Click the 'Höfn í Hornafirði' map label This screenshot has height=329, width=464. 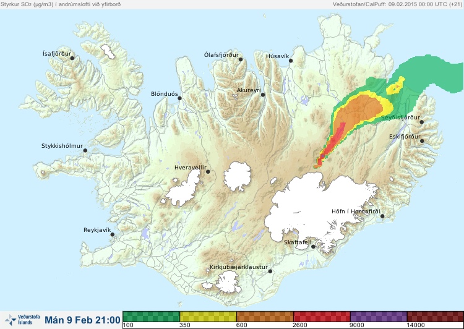click(356, 211)
